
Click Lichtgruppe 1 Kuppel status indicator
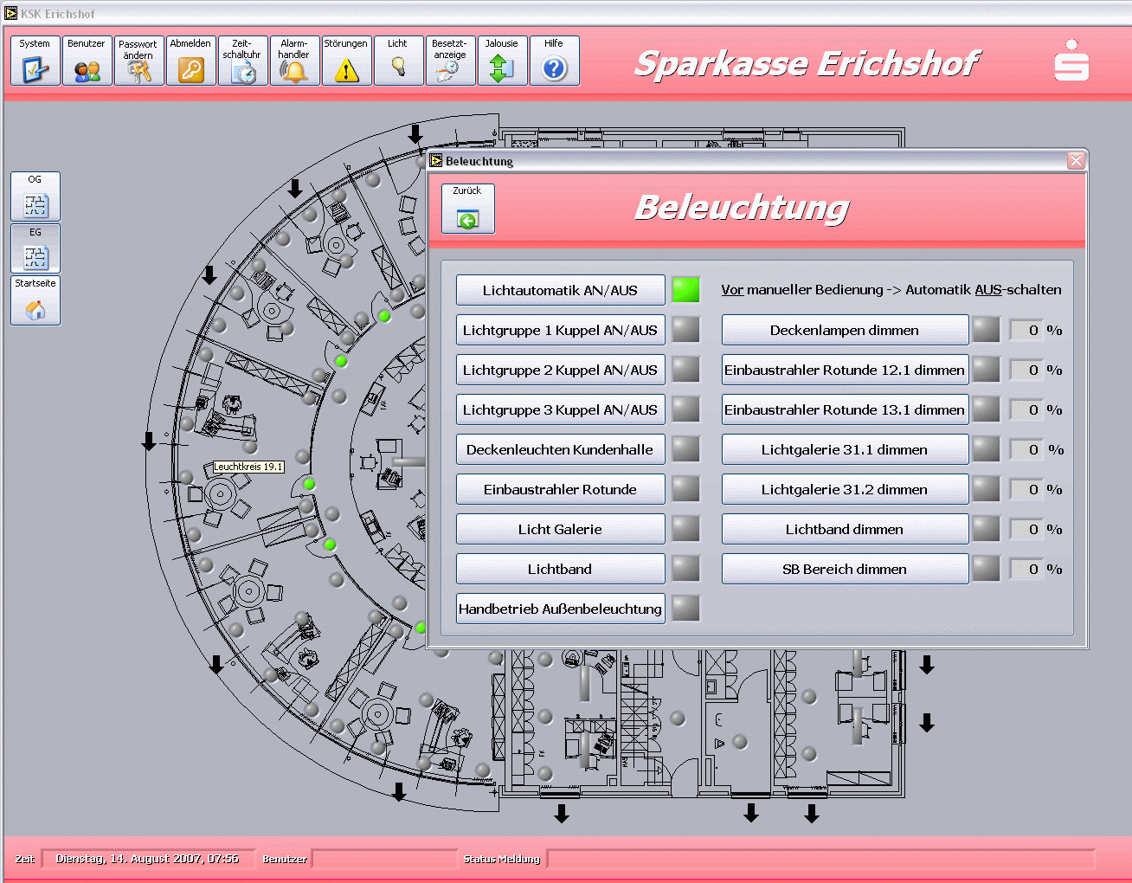click(686, 330)
